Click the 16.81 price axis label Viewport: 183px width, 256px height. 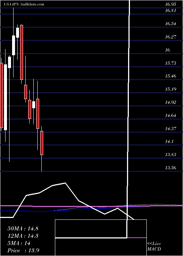click(x=171, y=11)
